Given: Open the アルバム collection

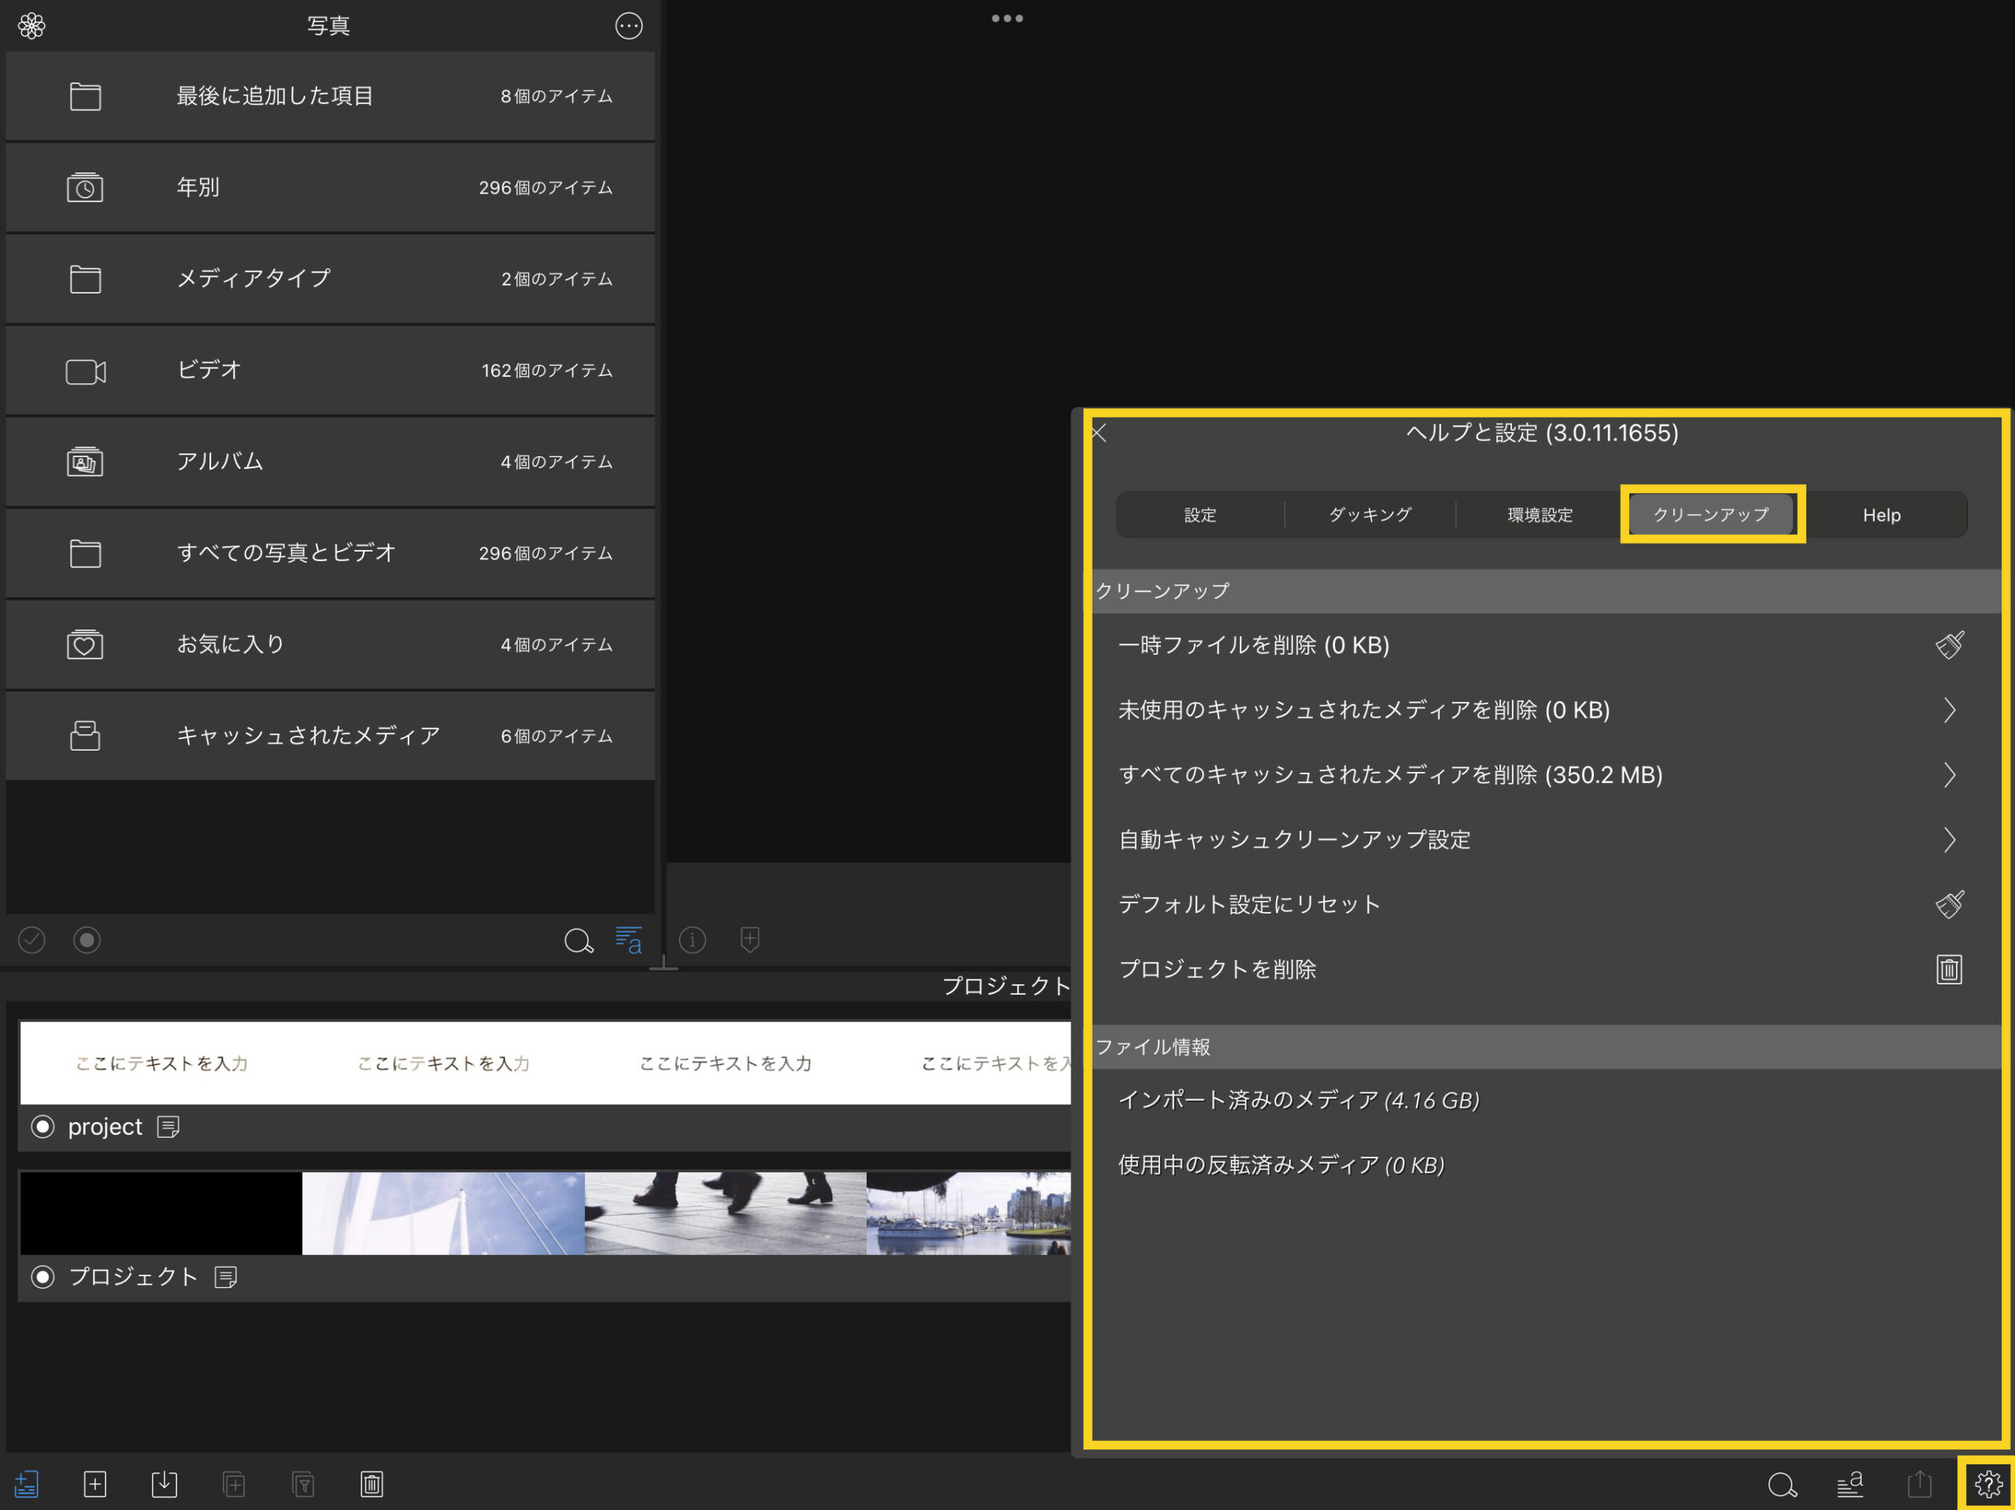Looking at the screenshot, I should (331, 462).
